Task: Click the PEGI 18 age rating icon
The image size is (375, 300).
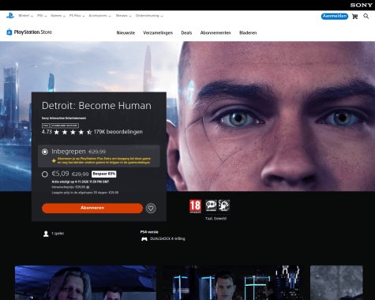Action: point(195,206)
